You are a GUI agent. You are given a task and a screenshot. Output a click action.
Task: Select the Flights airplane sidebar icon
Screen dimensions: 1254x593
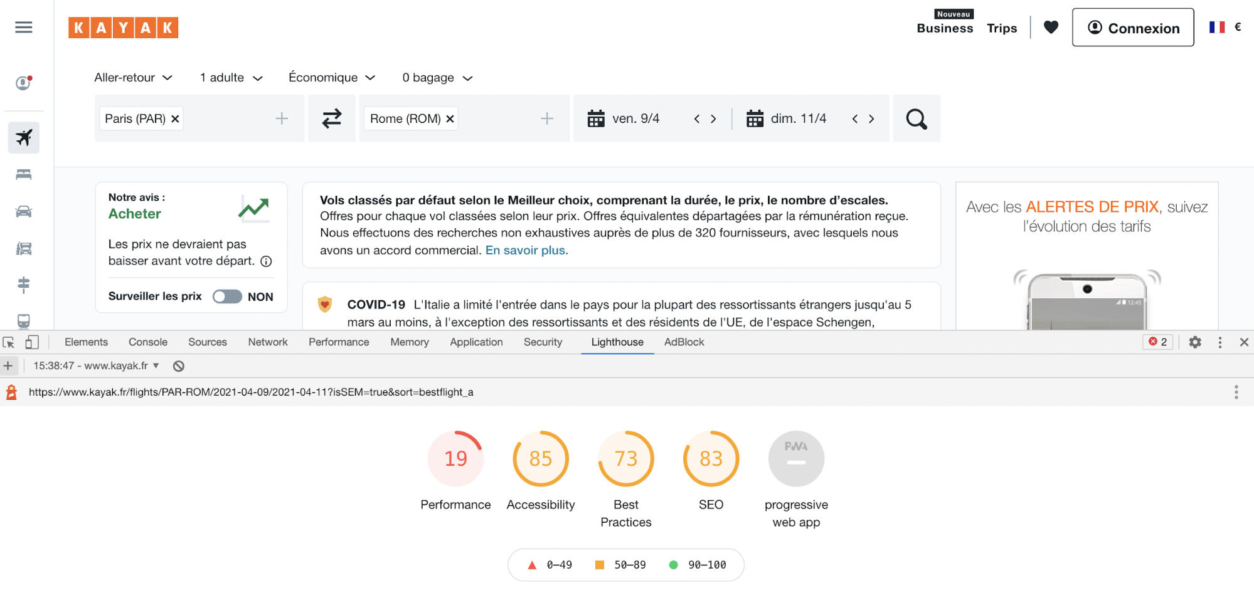coord(23,137)
